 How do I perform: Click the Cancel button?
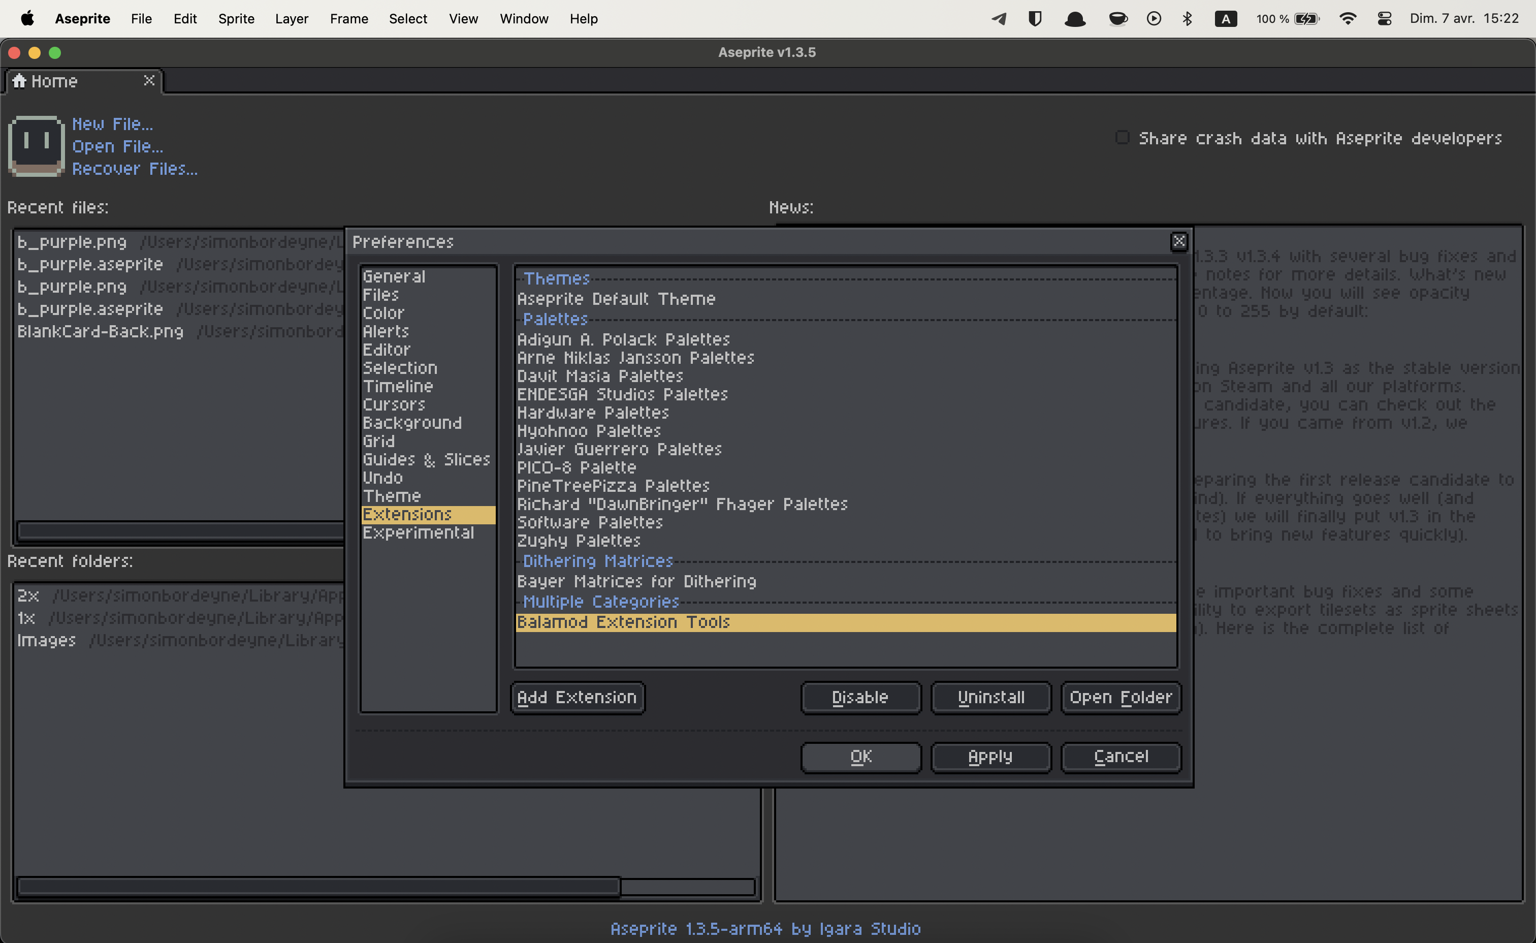click(1121, 757)
